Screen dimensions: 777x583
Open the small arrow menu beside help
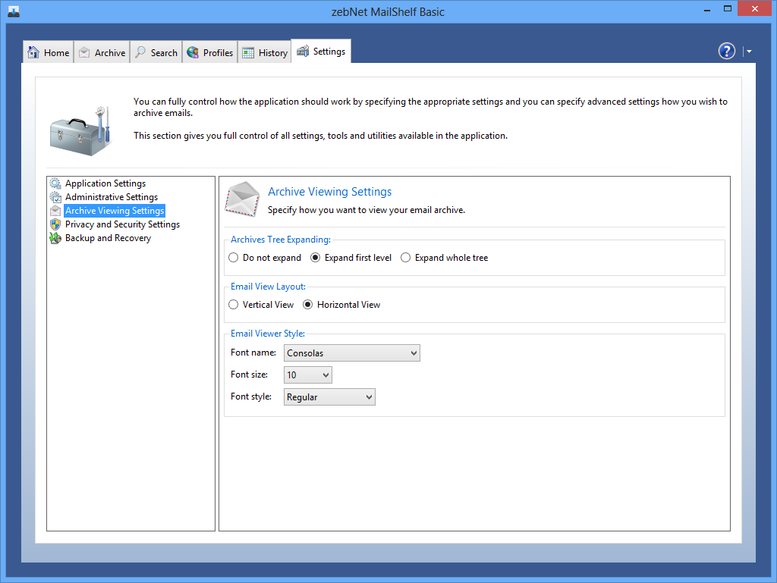[749, 52]
